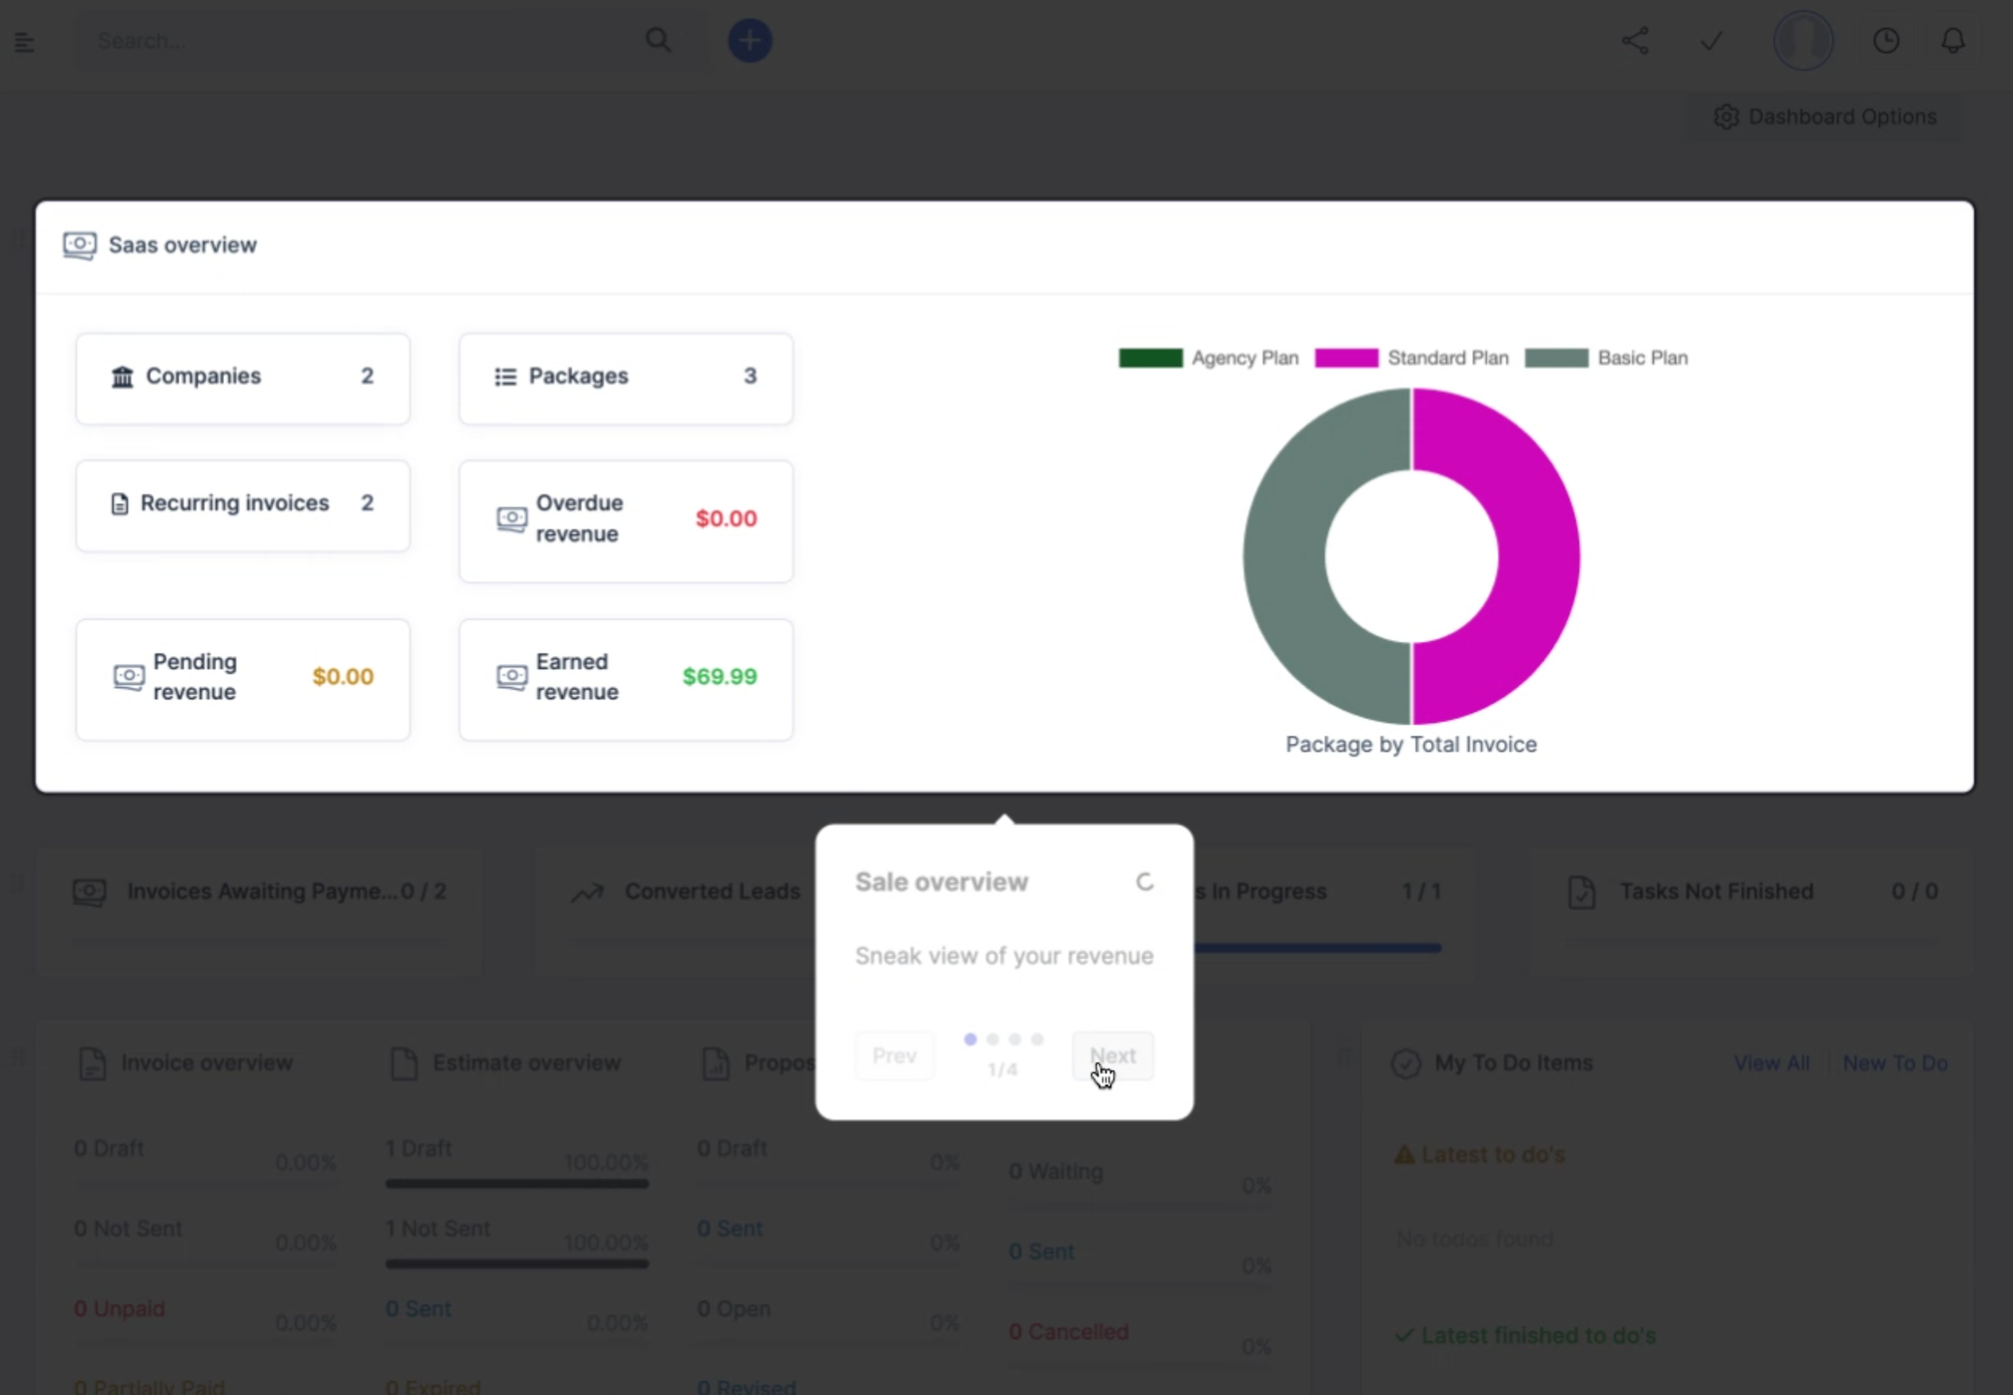Image resolution: width=2013 pixels, height=1395 pixels.
Task: Click Next in the tour popup
Action: tap(1112, 1056)
